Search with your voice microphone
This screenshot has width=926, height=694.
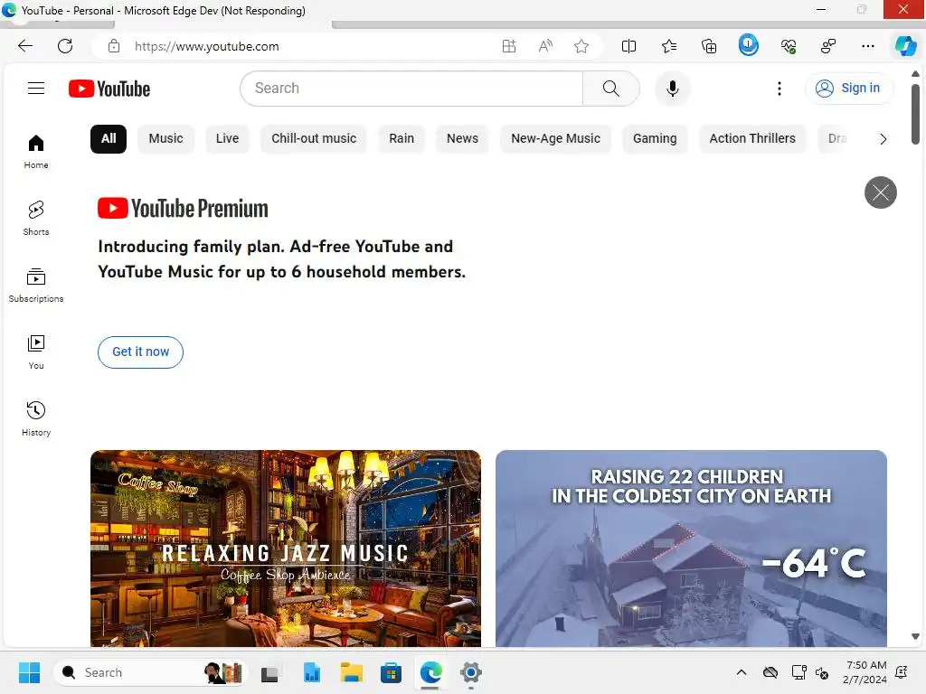coord(672,89)
